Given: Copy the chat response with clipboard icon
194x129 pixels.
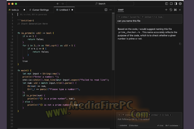Looking at the screenshot, I should tap(180, 44).
